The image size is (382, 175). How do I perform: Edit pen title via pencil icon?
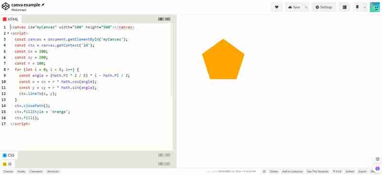[x=43, y=5]
